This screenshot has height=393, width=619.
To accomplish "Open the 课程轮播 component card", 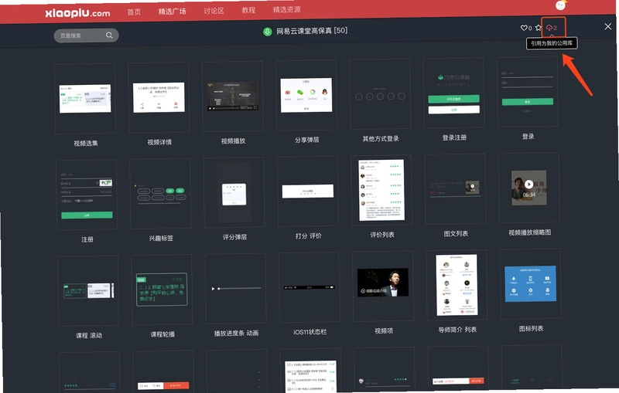I will point(162,290).
